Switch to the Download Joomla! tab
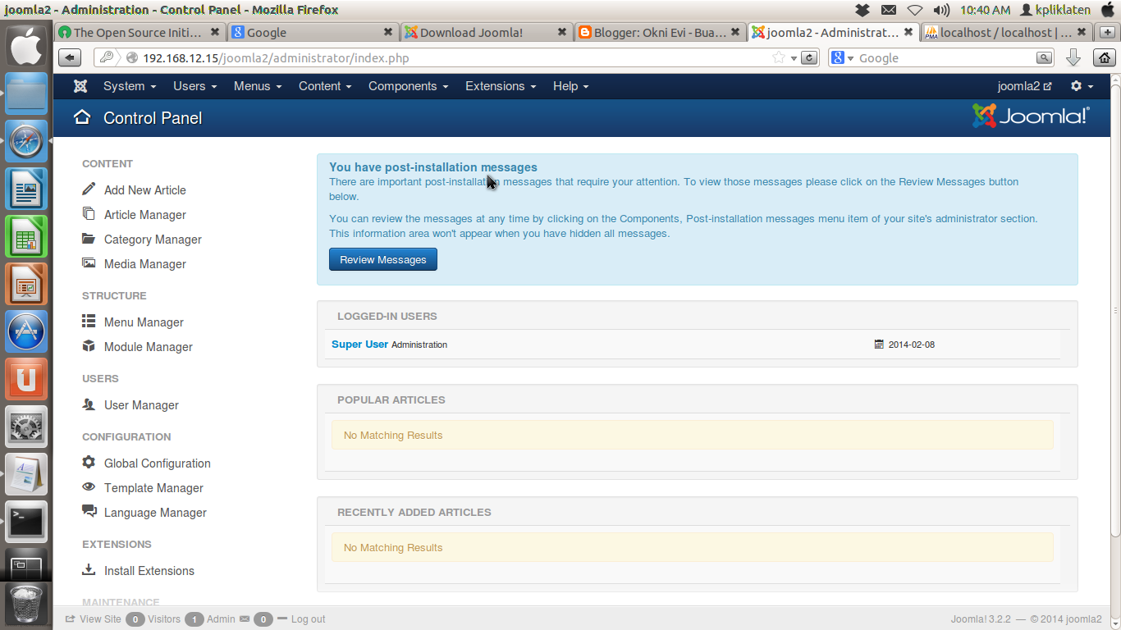This screenshot has width=1121, height=630. [x=486, y=33]
